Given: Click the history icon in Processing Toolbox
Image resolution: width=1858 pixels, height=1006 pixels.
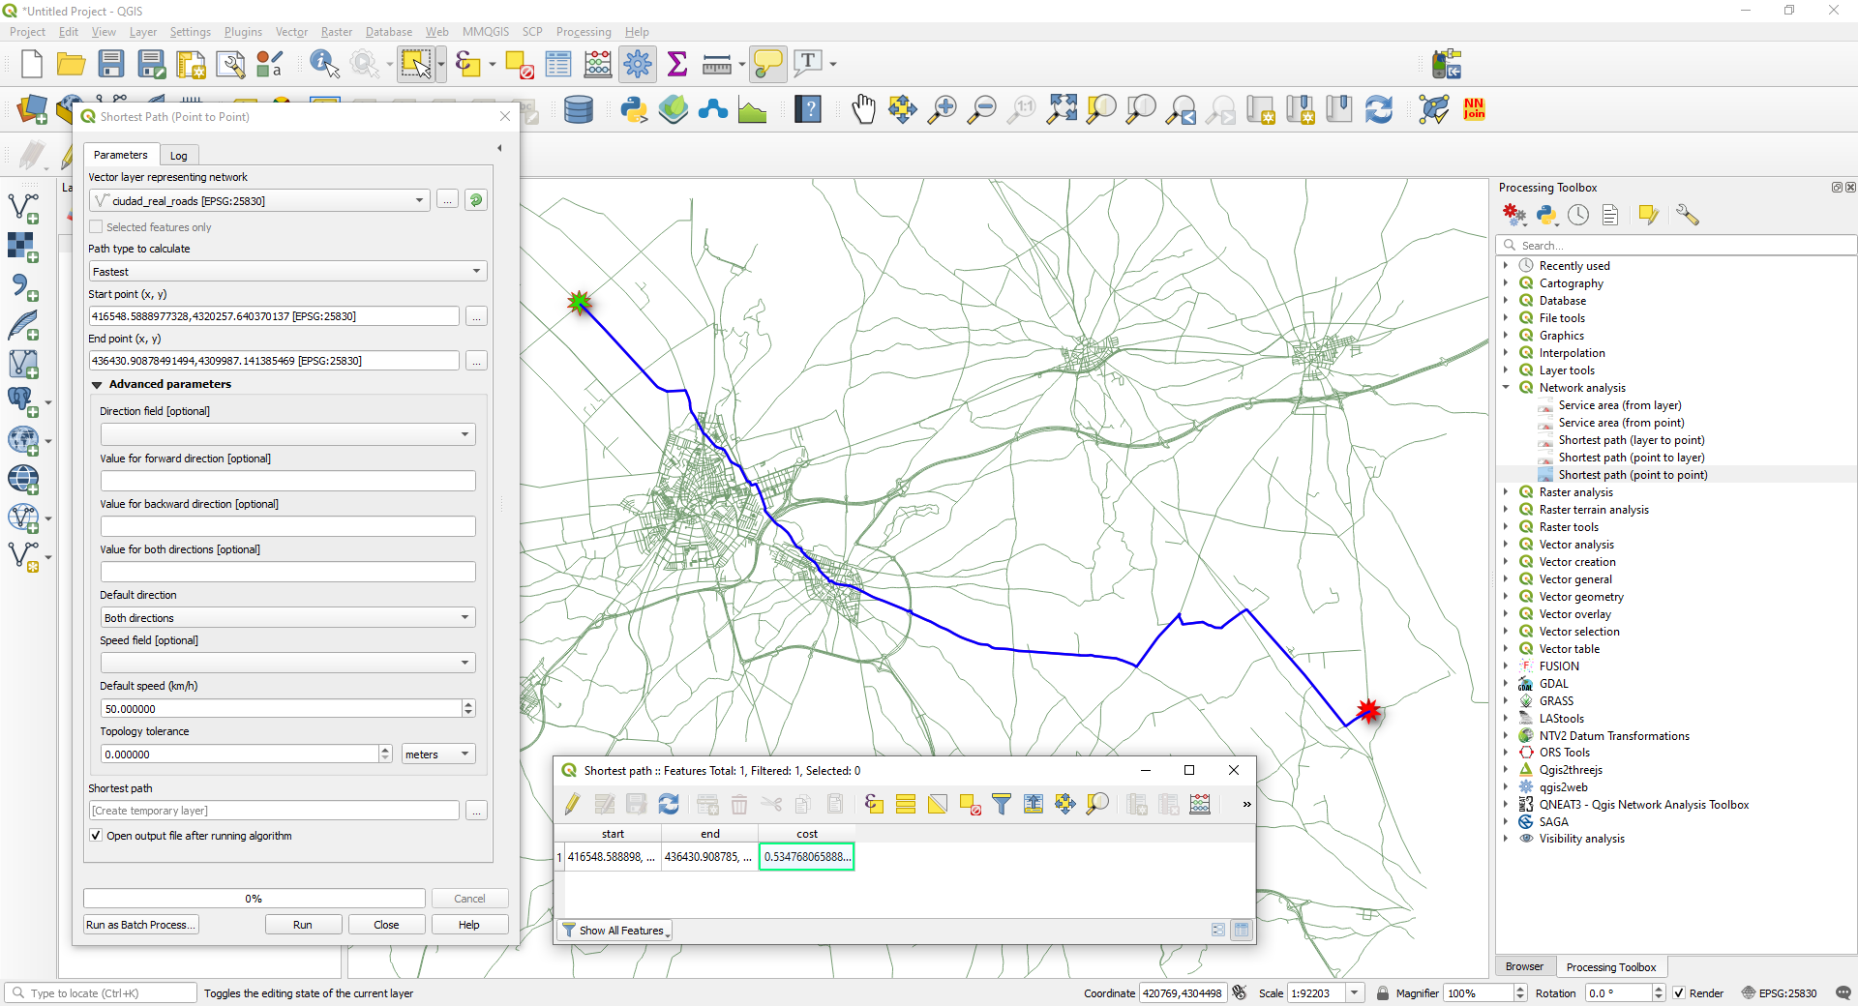Looking at the screenshot, I should (1579, 215).
